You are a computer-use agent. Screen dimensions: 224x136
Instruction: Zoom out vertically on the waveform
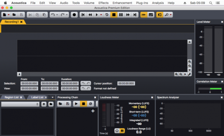click(190, 66)
